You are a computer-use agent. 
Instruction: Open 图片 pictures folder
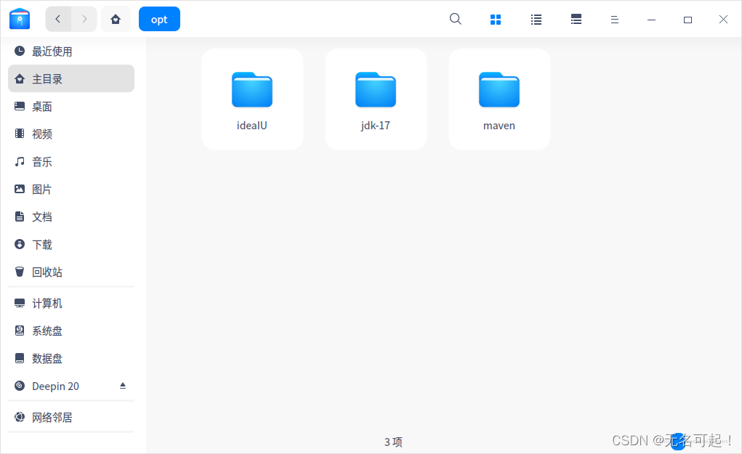click(x=71, y=189)
